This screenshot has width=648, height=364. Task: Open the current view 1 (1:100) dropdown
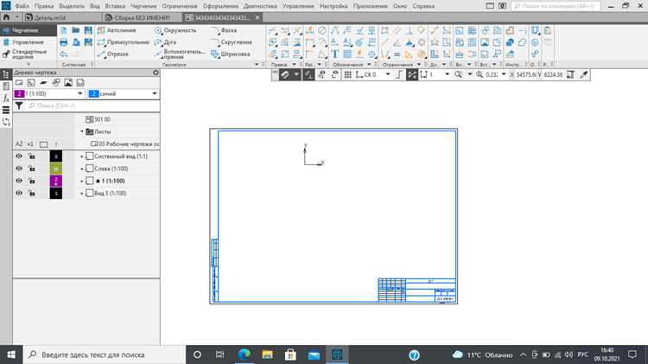[80, 94]
